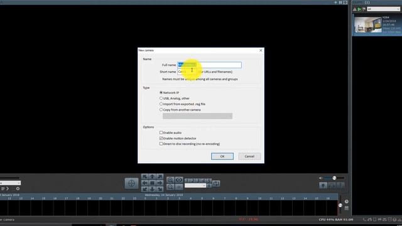402x226 pixels.
Task: Select the PTZ up-left arrow button
Action: tap(144, 177)
